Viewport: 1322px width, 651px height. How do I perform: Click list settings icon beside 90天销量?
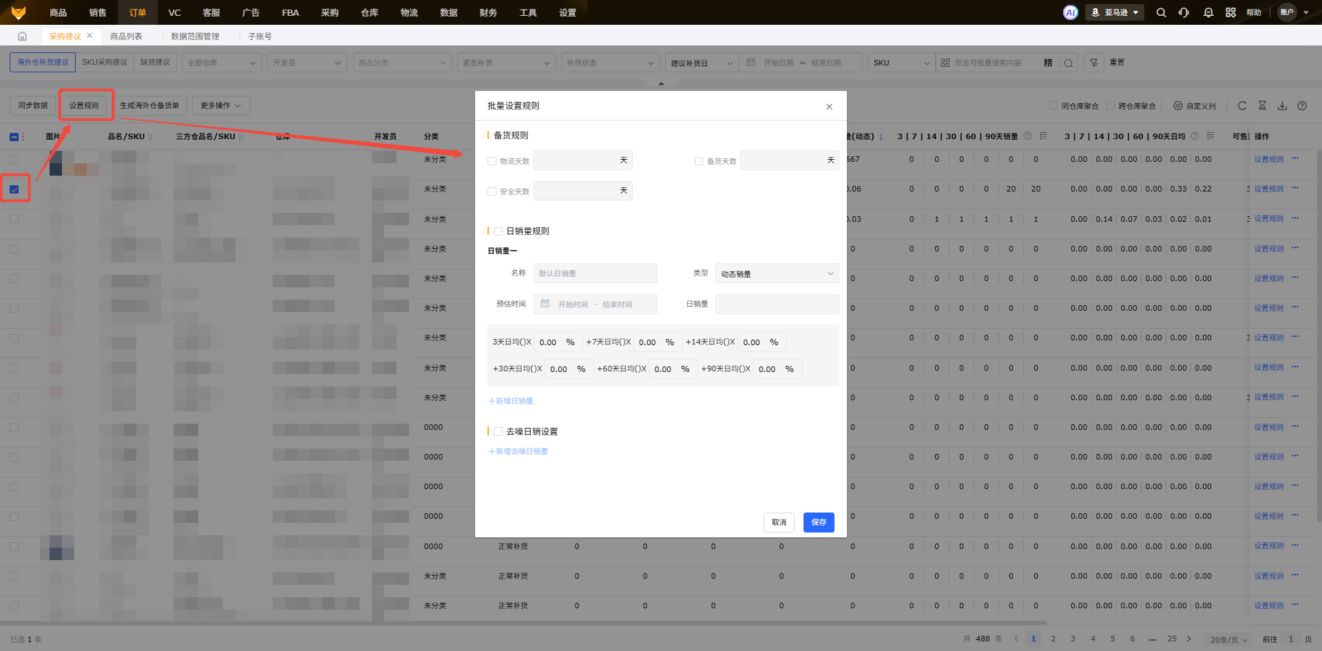pyautogui.click(x=1043, y=136)
